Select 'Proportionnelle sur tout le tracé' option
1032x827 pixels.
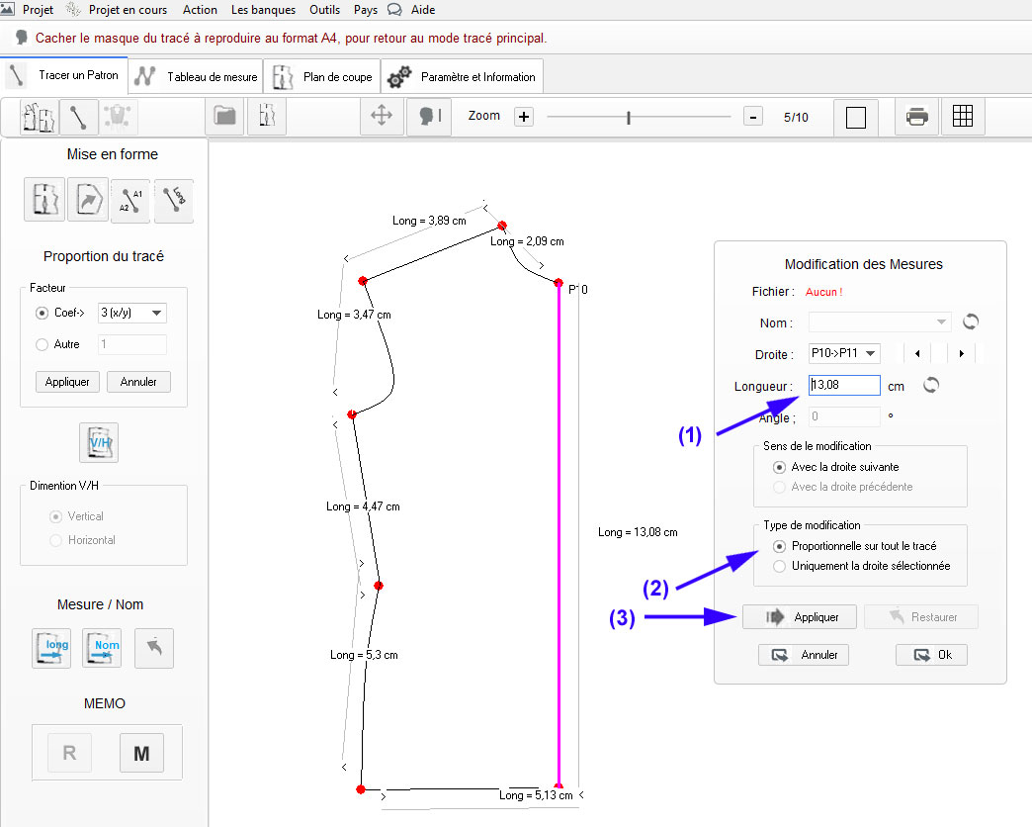point(781,546)
